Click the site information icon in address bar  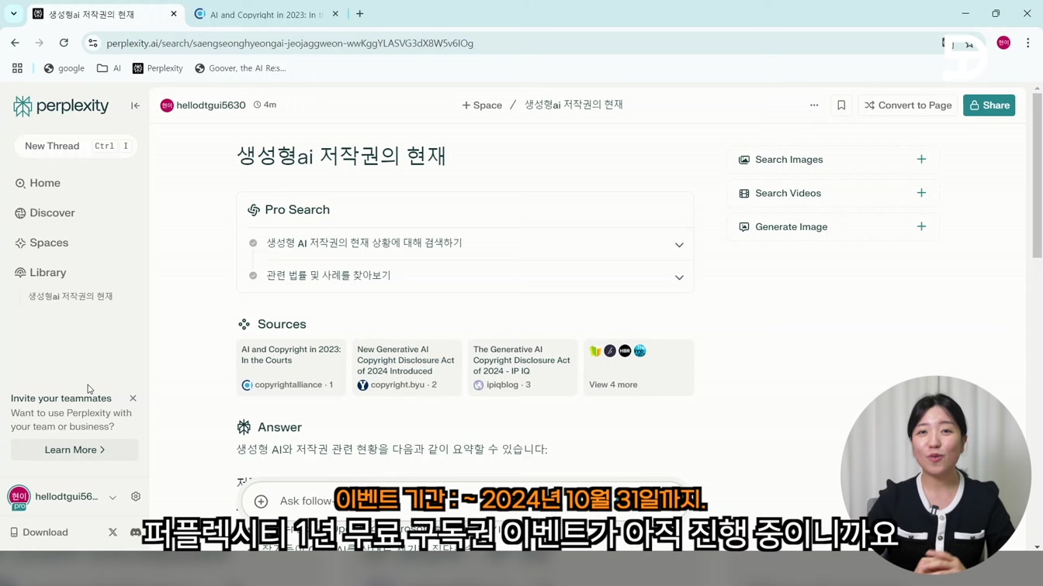93,43
